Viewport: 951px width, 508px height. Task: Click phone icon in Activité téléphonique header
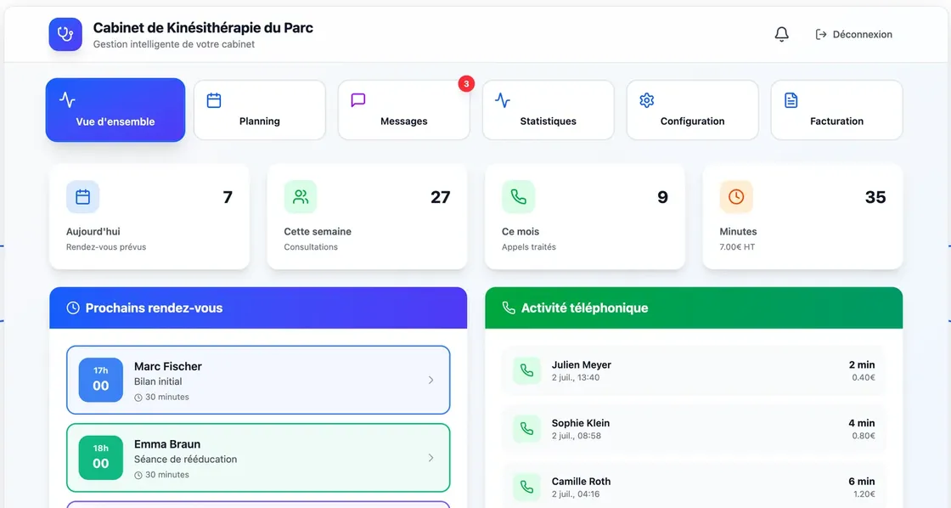[509, 308]
